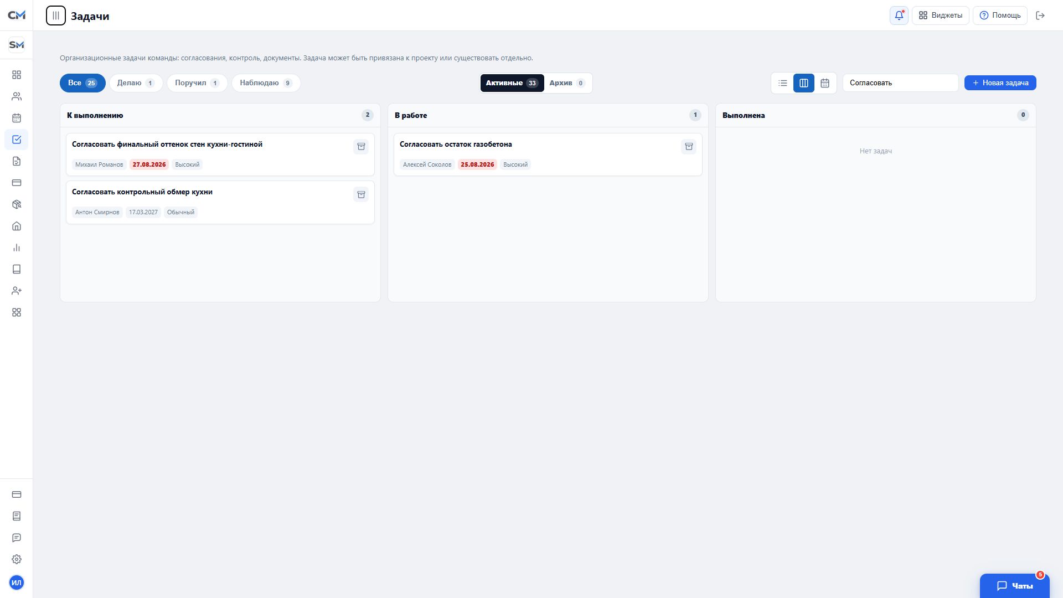Screen dimensions: 1063x598
Task: Switch to list view icon
Action: pyautogui.click(x=782, y=83)
